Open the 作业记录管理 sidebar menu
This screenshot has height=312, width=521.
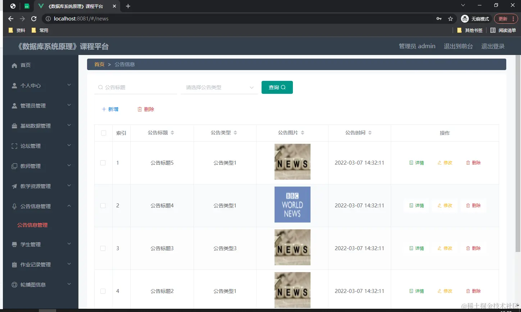pyautogui.click(x=41, y=265)
